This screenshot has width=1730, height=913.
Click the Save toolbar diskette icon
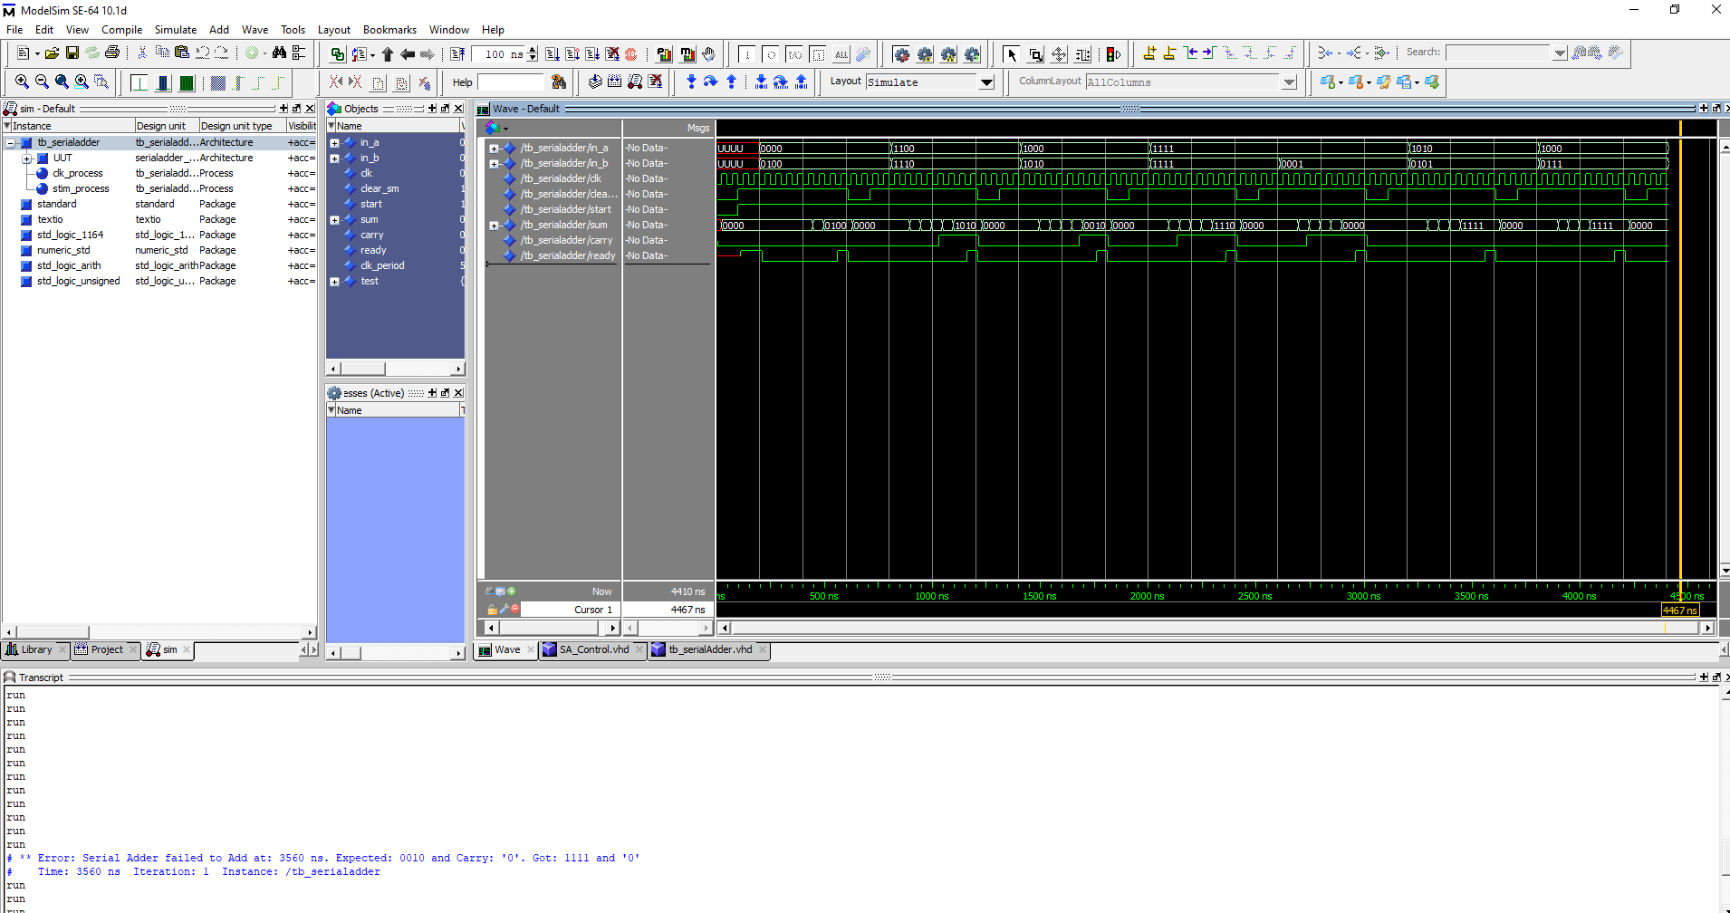pyautogui.click(x=72, y=53)
